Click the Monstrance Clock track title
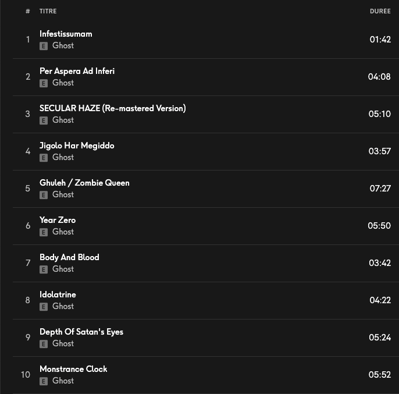Viewport: 399px width, 394px height. pyautogui.click(x=73, y=369)
